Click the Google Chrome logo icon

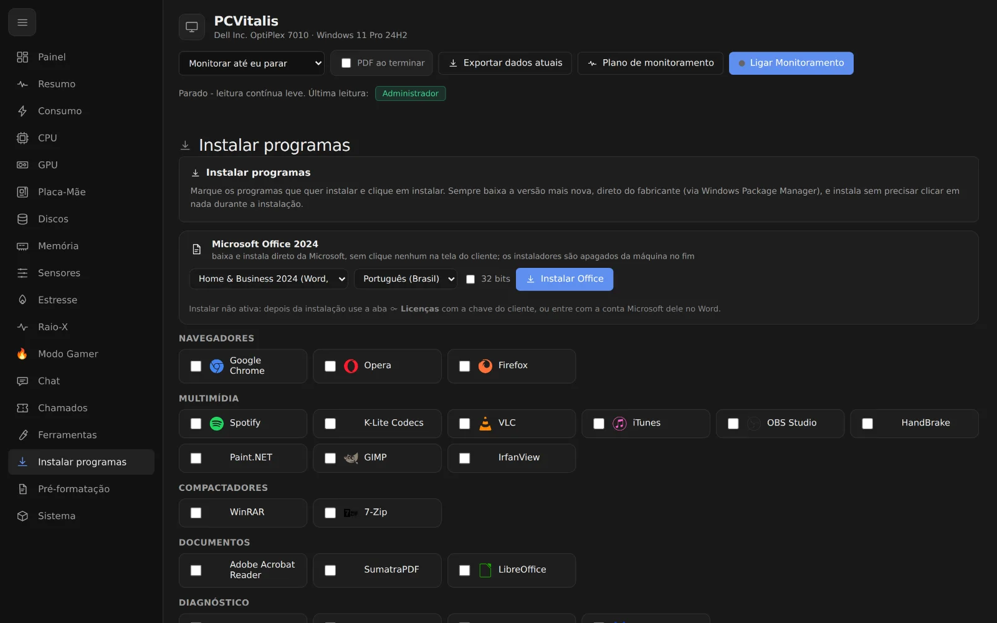(x=217, y=366)
